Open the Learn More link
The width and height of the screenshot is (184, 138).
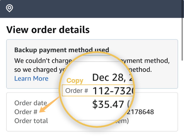click(31, 78)
